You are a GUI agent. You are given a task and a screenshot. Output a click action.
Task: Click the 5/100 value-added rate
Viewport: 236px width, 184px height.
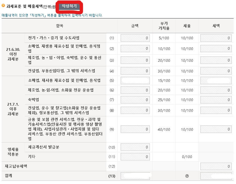[x=164, y=38]
